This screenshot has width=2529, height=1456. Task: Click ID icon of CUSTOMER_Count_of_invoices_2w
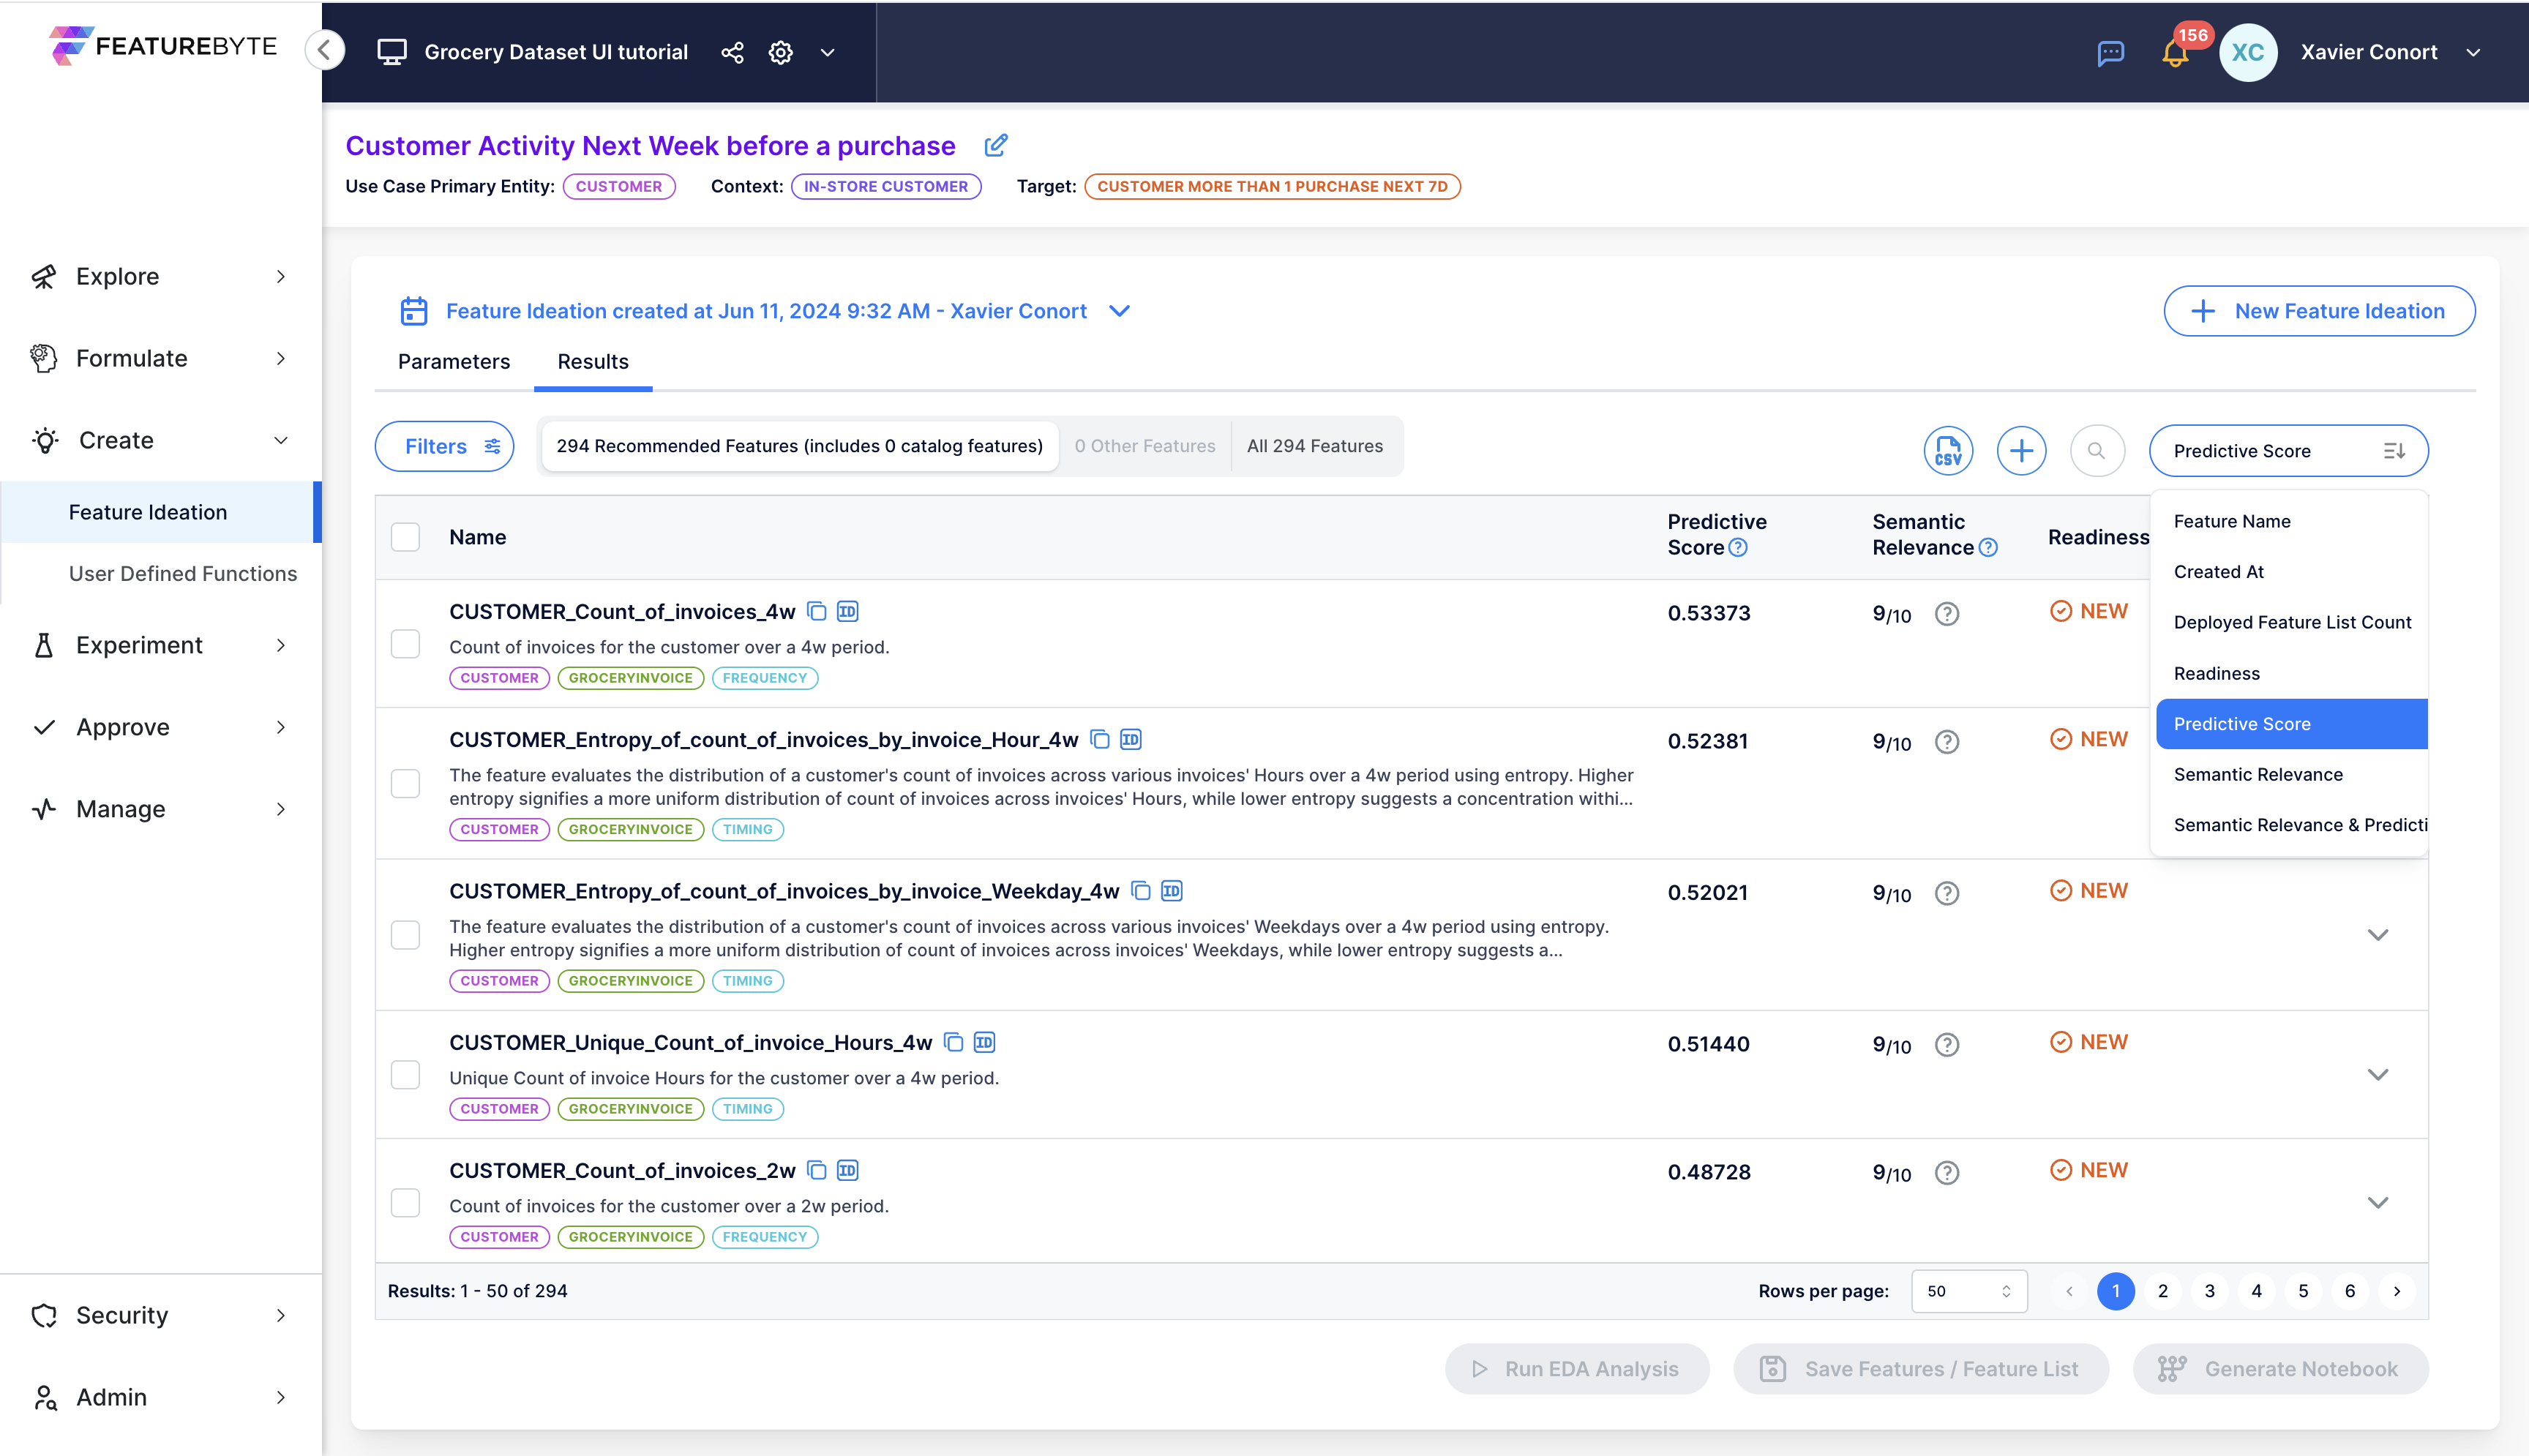click(x=848, y=1170)
